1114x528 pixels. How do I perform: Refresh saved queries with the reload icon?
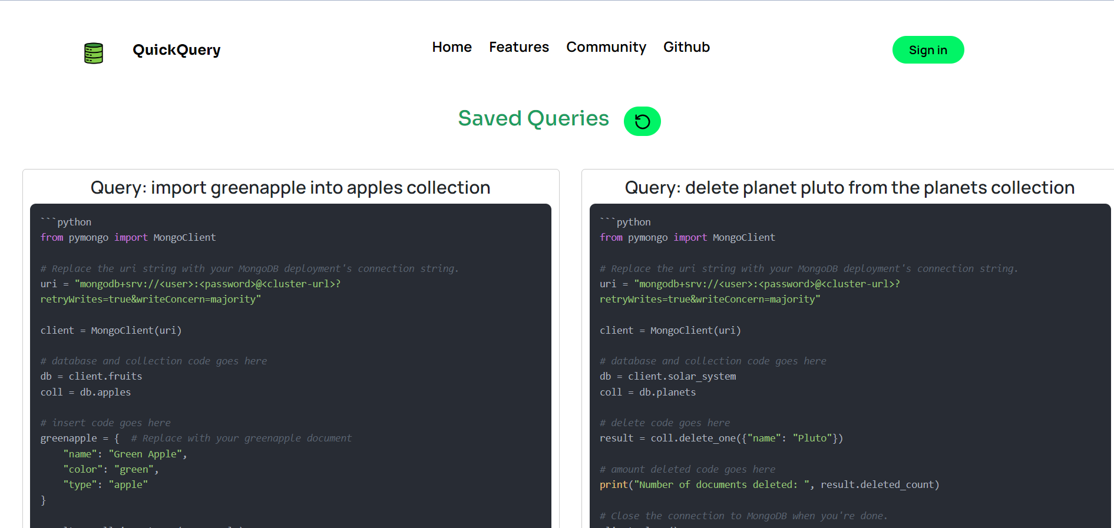point(642,121)
